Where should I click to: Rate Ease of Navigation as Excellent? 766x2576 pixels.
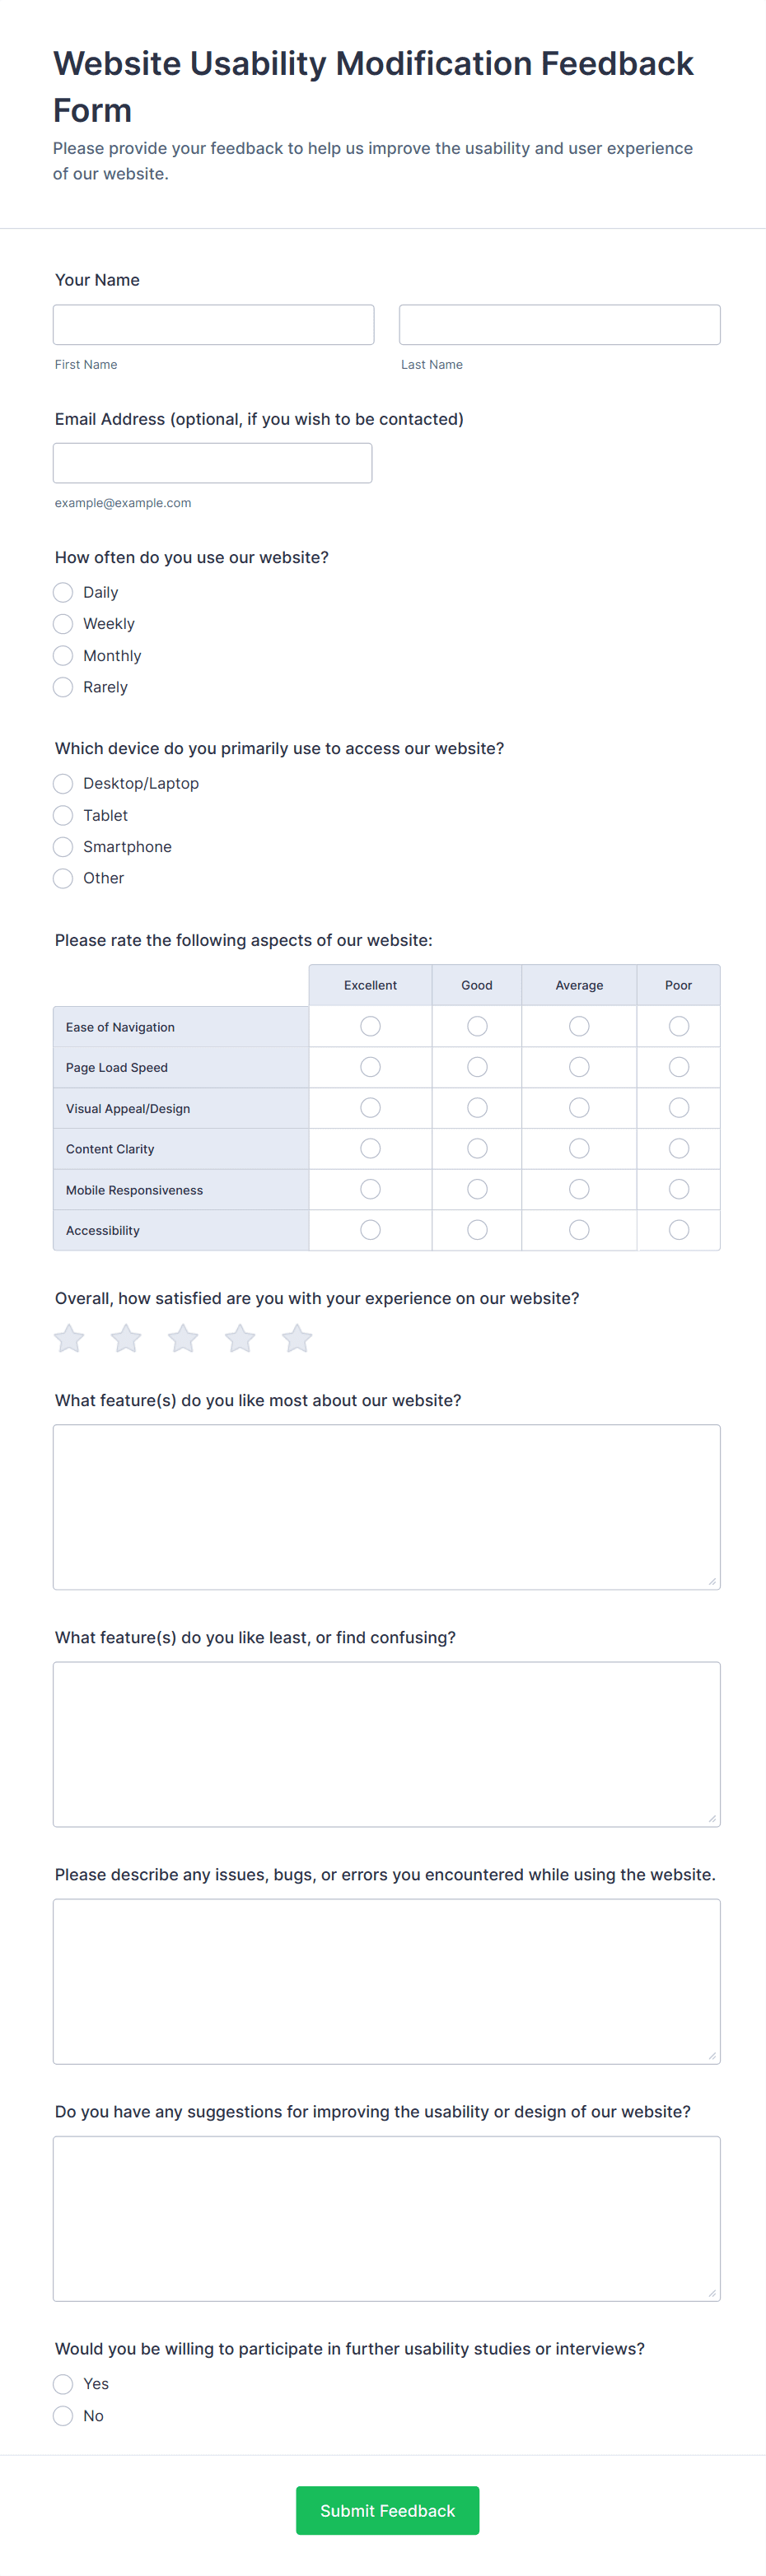click(370, 1026)
